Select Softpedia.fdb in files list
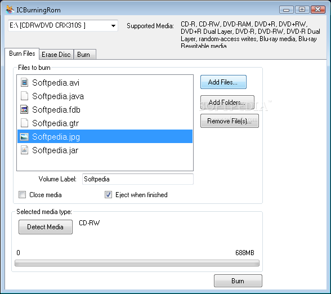Viewport: 331px width, 294px height. [105, 110]
